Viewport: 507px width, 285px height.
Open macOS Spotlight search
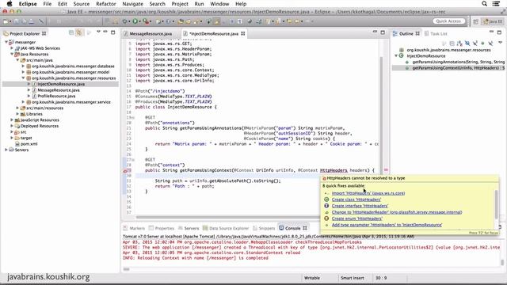click(484, 3)
